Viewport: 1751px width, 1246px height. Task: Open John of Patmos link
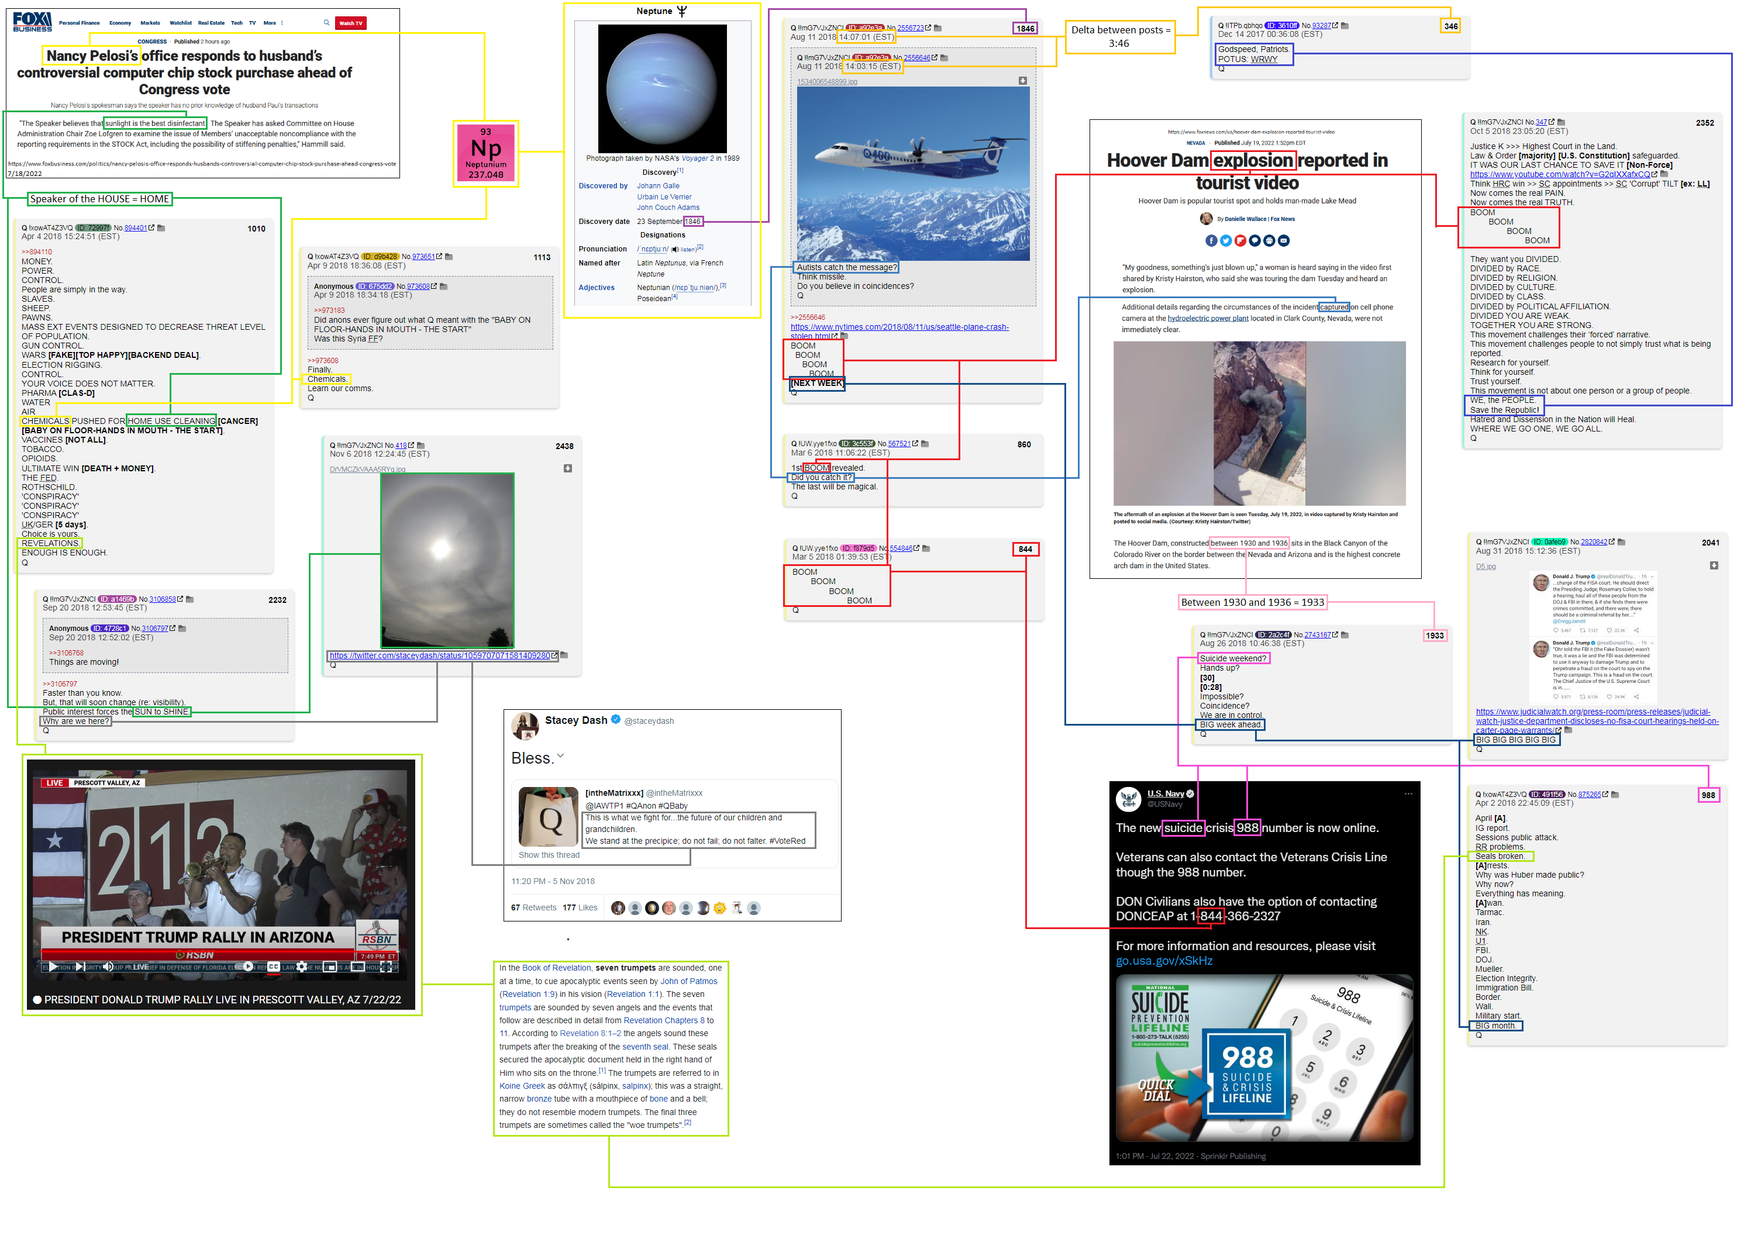[688, 981]
